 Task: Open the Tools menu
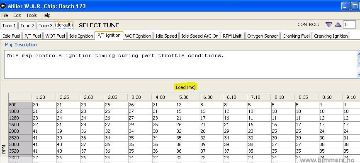[x=32, y=15]
